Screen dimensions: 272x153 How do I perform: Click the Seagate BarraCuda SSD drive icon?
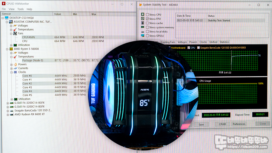click(x=11, y=111)
